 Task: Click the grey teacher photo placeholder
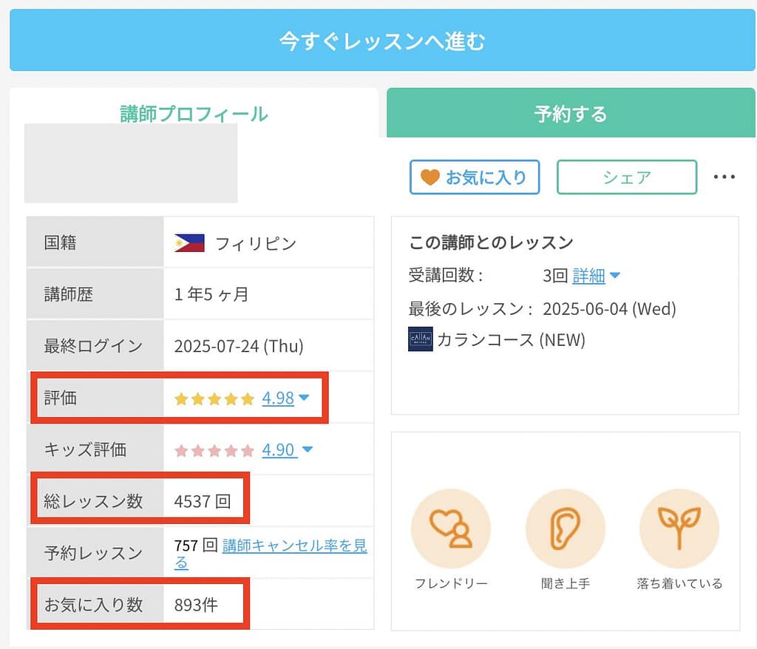[x=131, y=163]
